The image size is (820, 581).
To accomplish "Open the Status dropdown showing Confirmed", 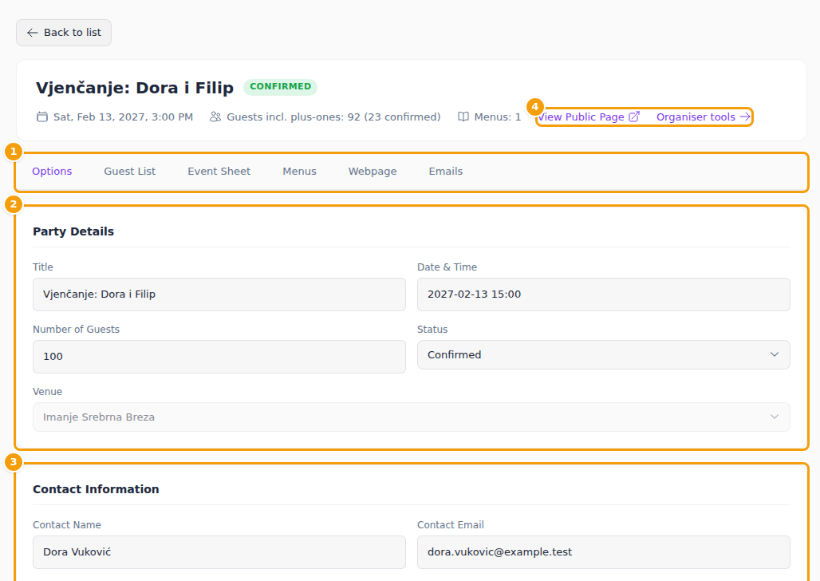I will pyautogui.click(x=604, y=355).
